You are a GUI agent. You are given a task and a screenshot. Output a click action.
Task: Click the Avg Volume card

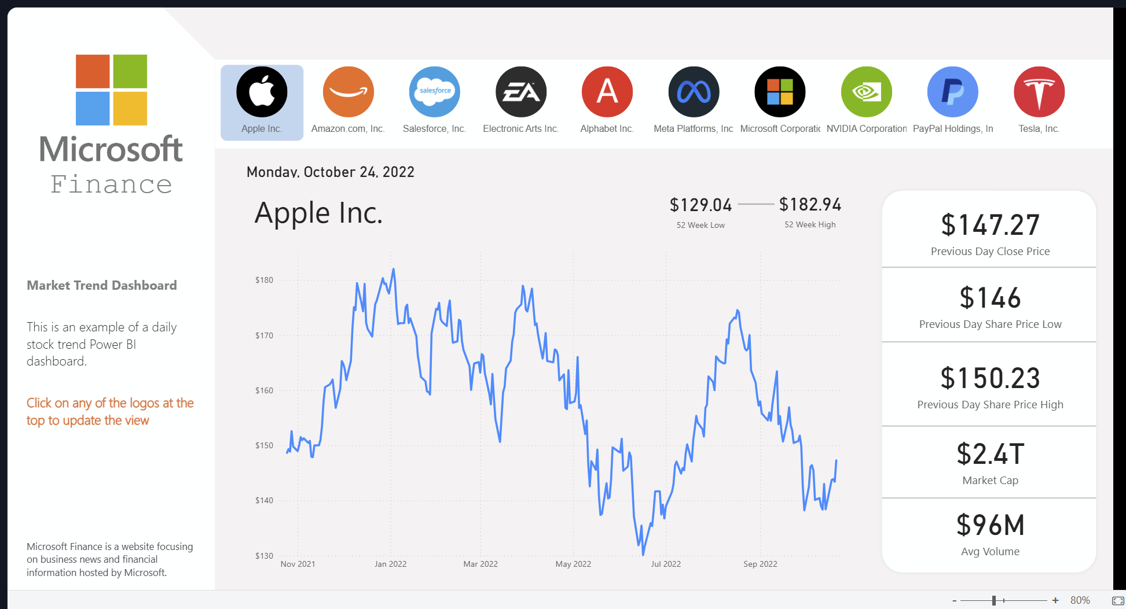point(989,534)
